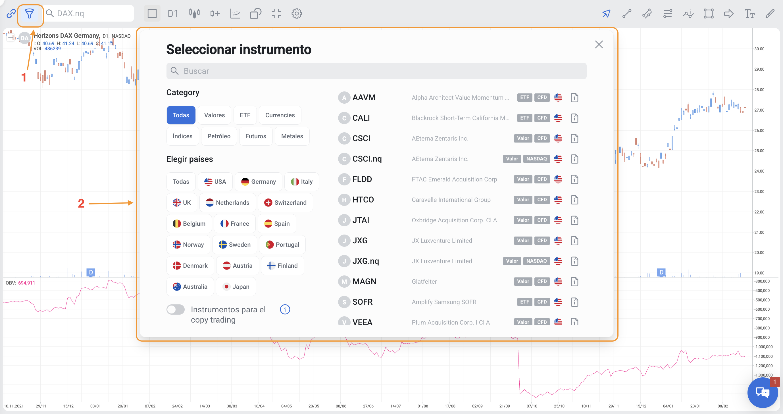Select USA country filter chip
This screenshot has width=783, height=414.
[x=215, y=182]
